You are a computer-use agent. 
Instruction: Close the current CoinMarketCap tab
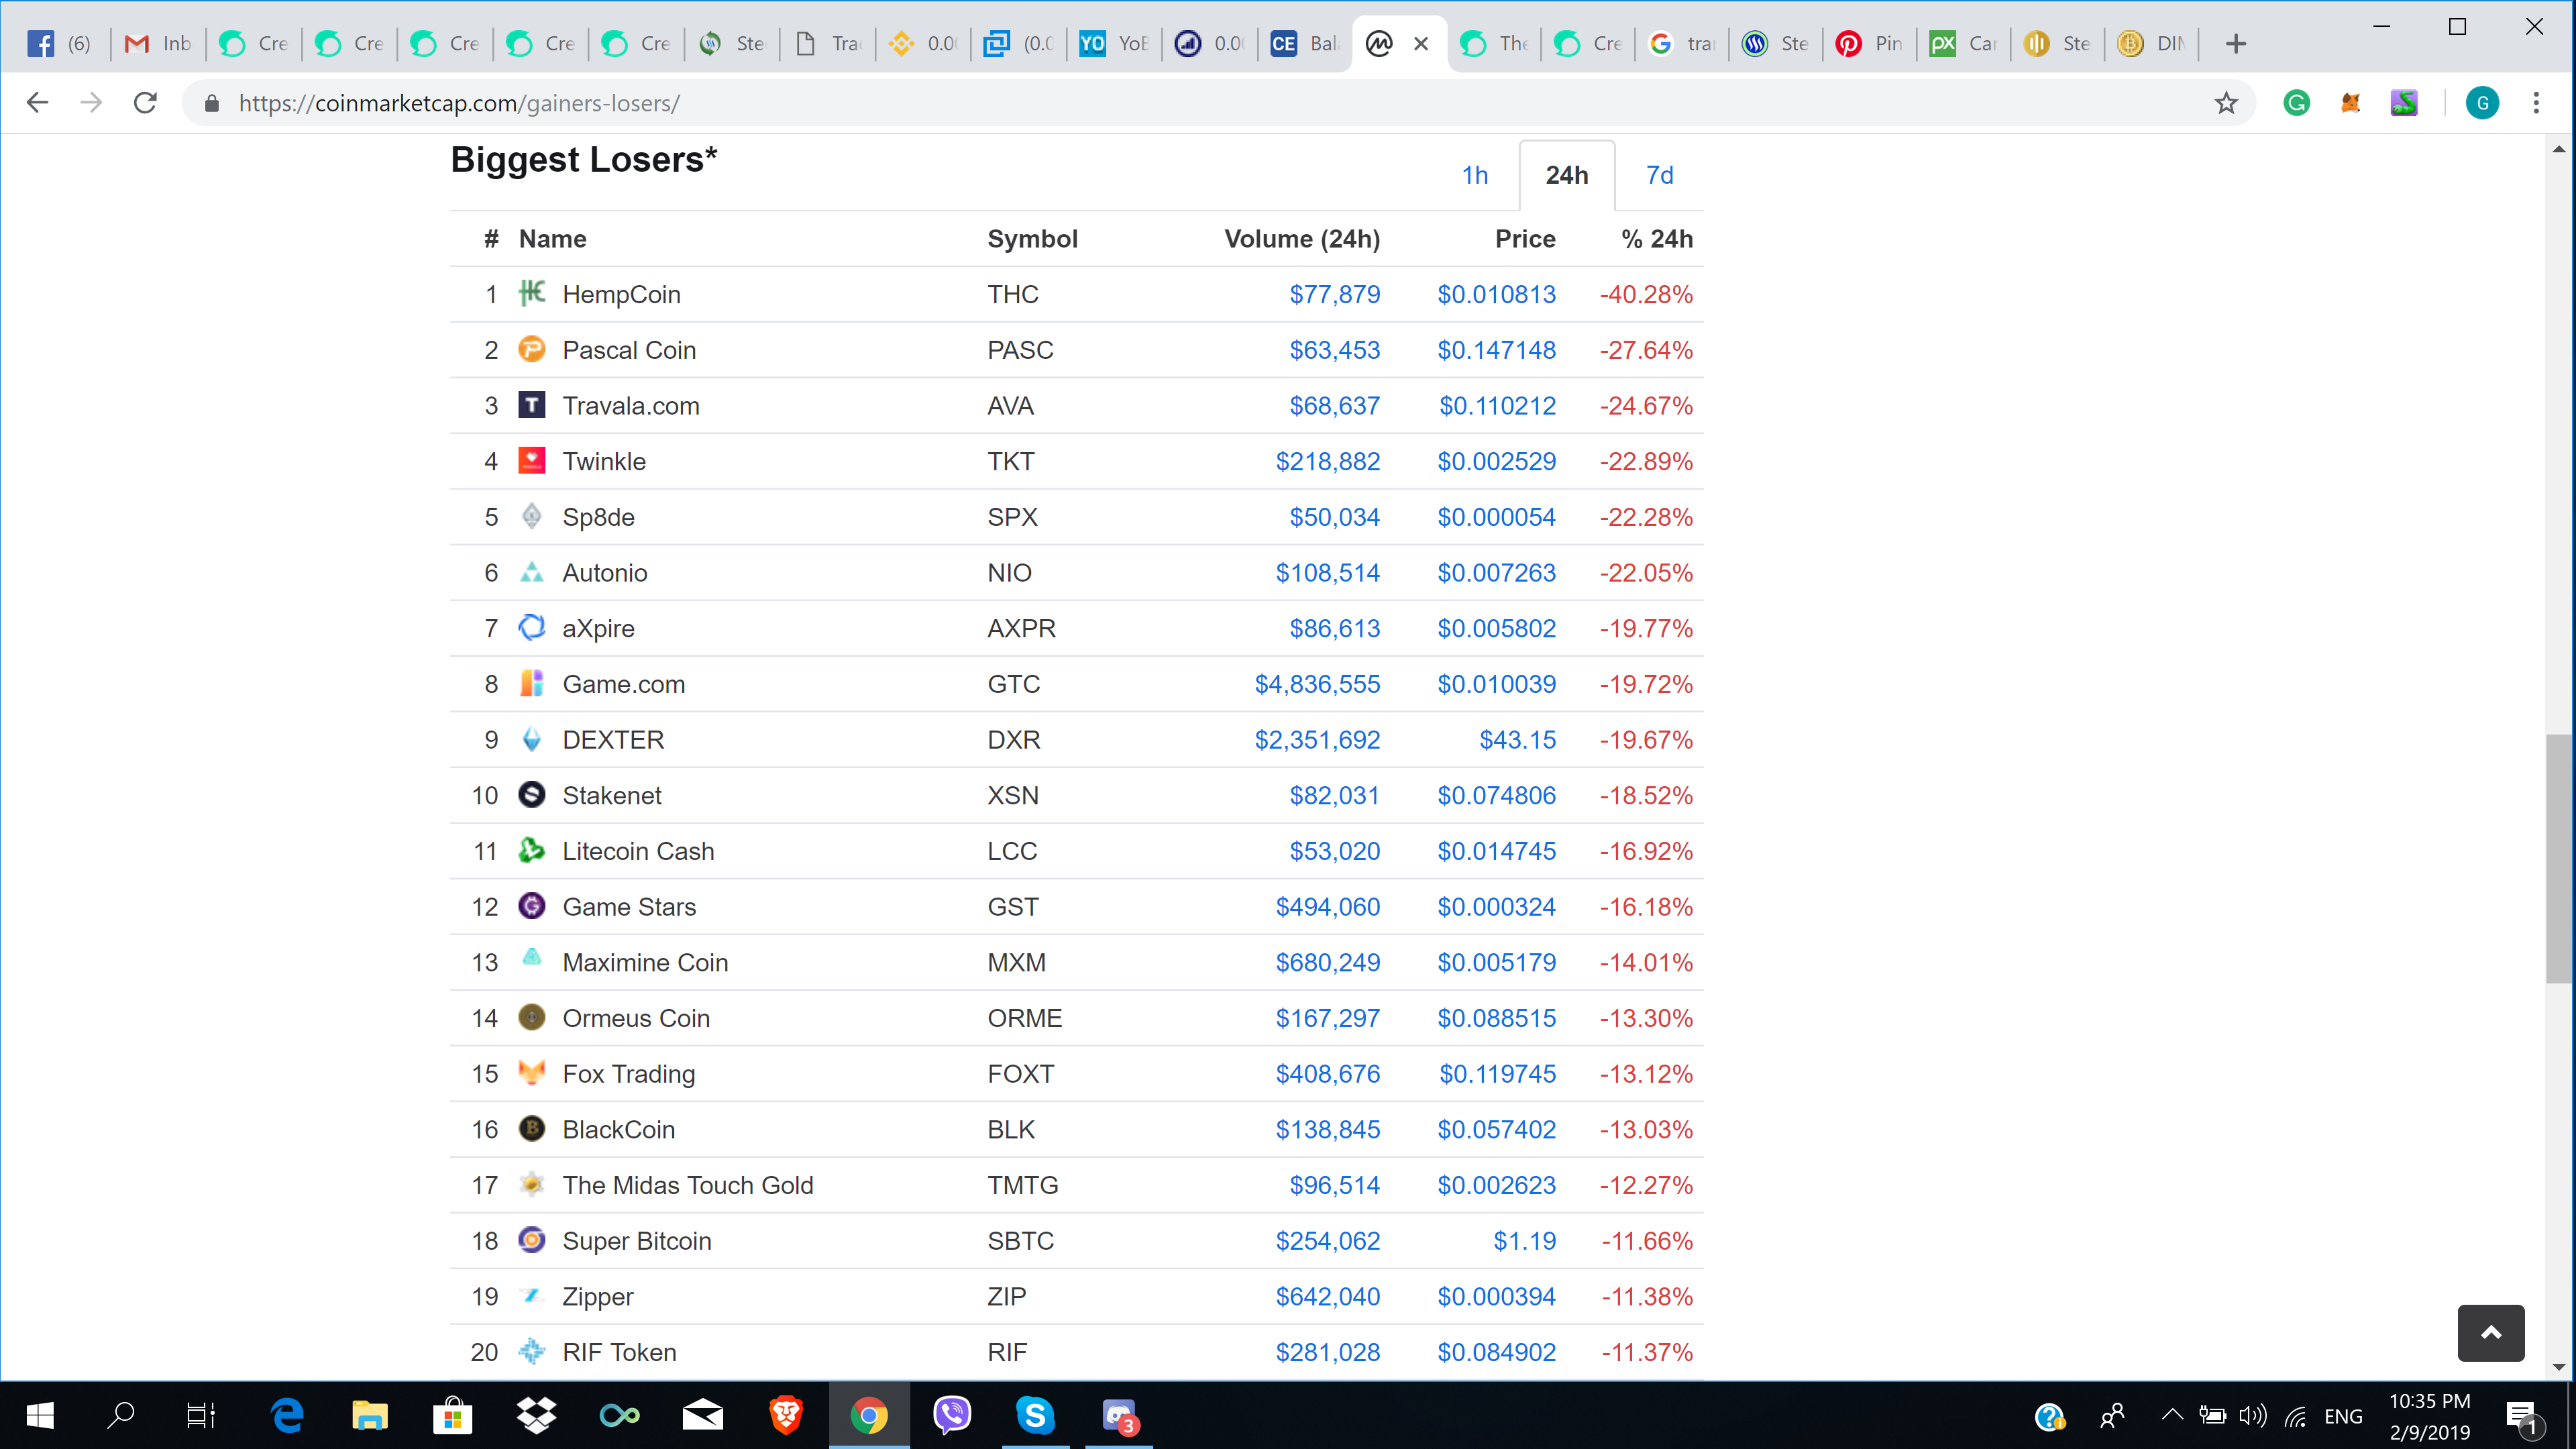click(1421, 43)
